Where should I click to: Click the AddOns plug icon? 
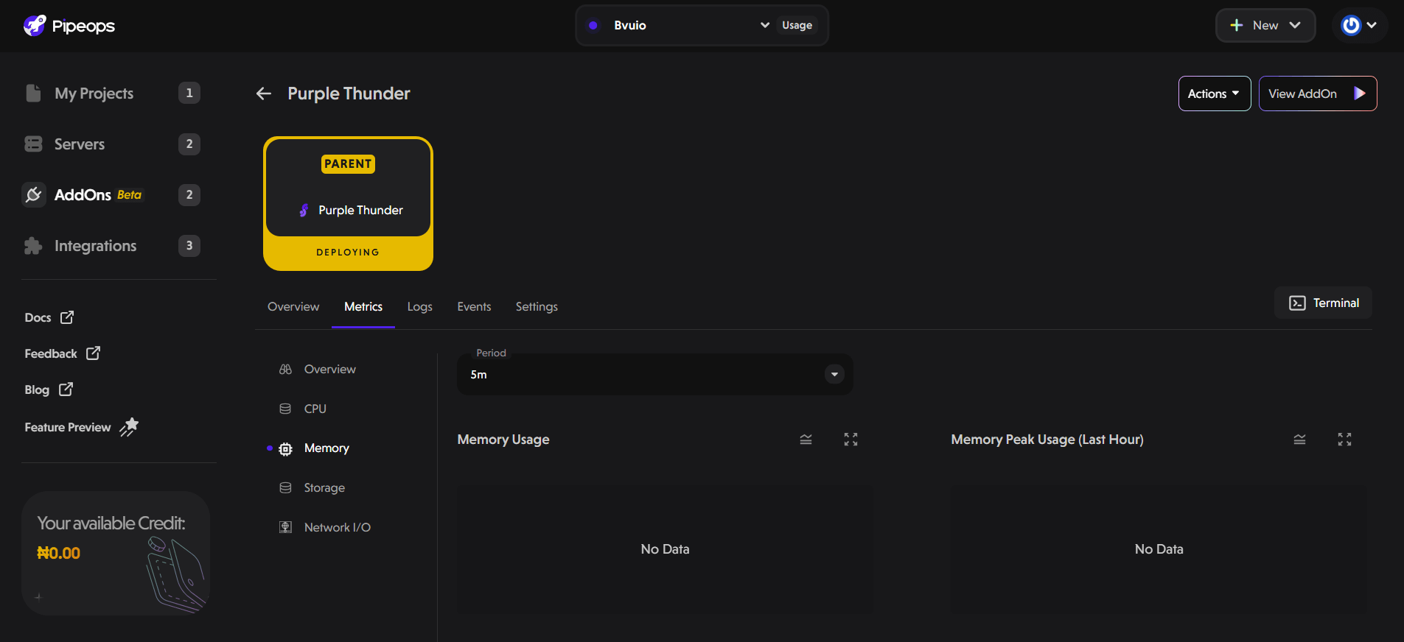coord(34,195)
